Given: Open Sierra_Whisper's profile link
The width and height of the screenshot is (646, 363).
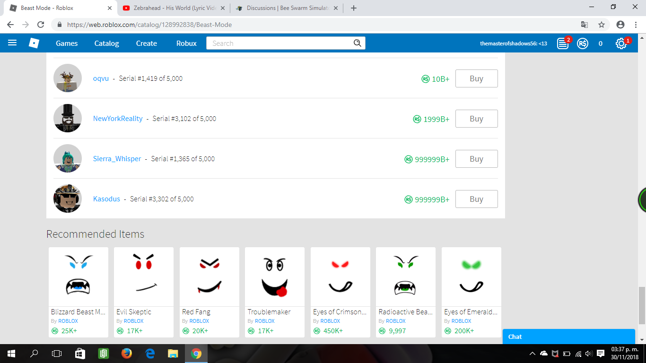Looking at the screenshot, I should click(117, 159).
